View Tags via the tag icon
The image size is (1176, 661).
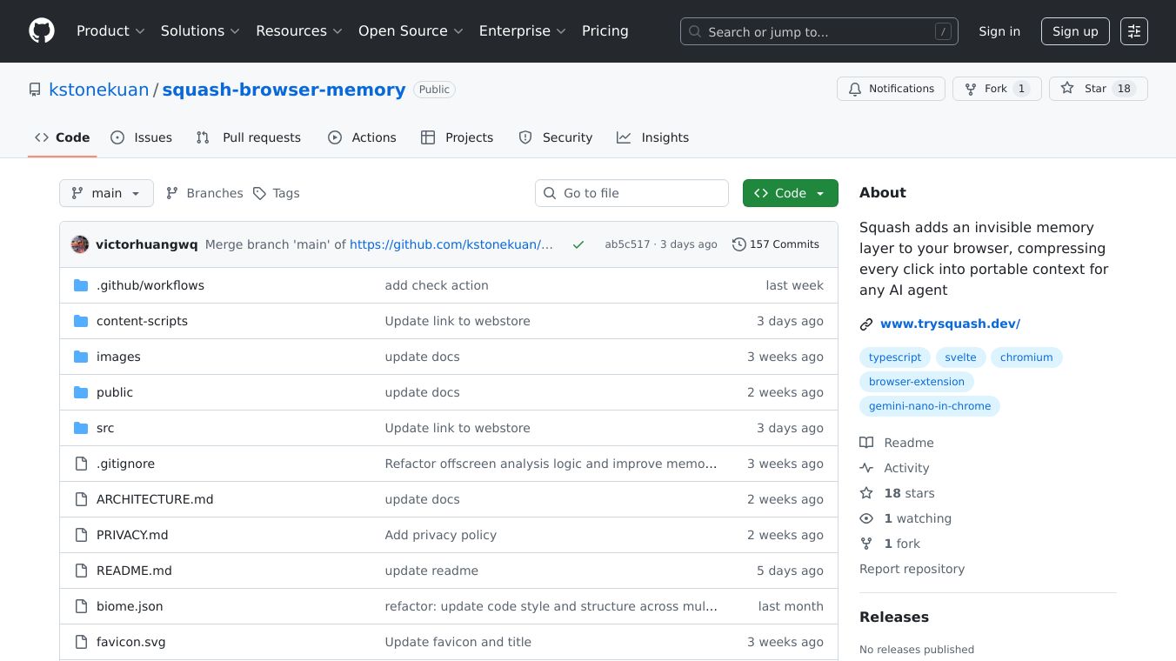[259, 193]
